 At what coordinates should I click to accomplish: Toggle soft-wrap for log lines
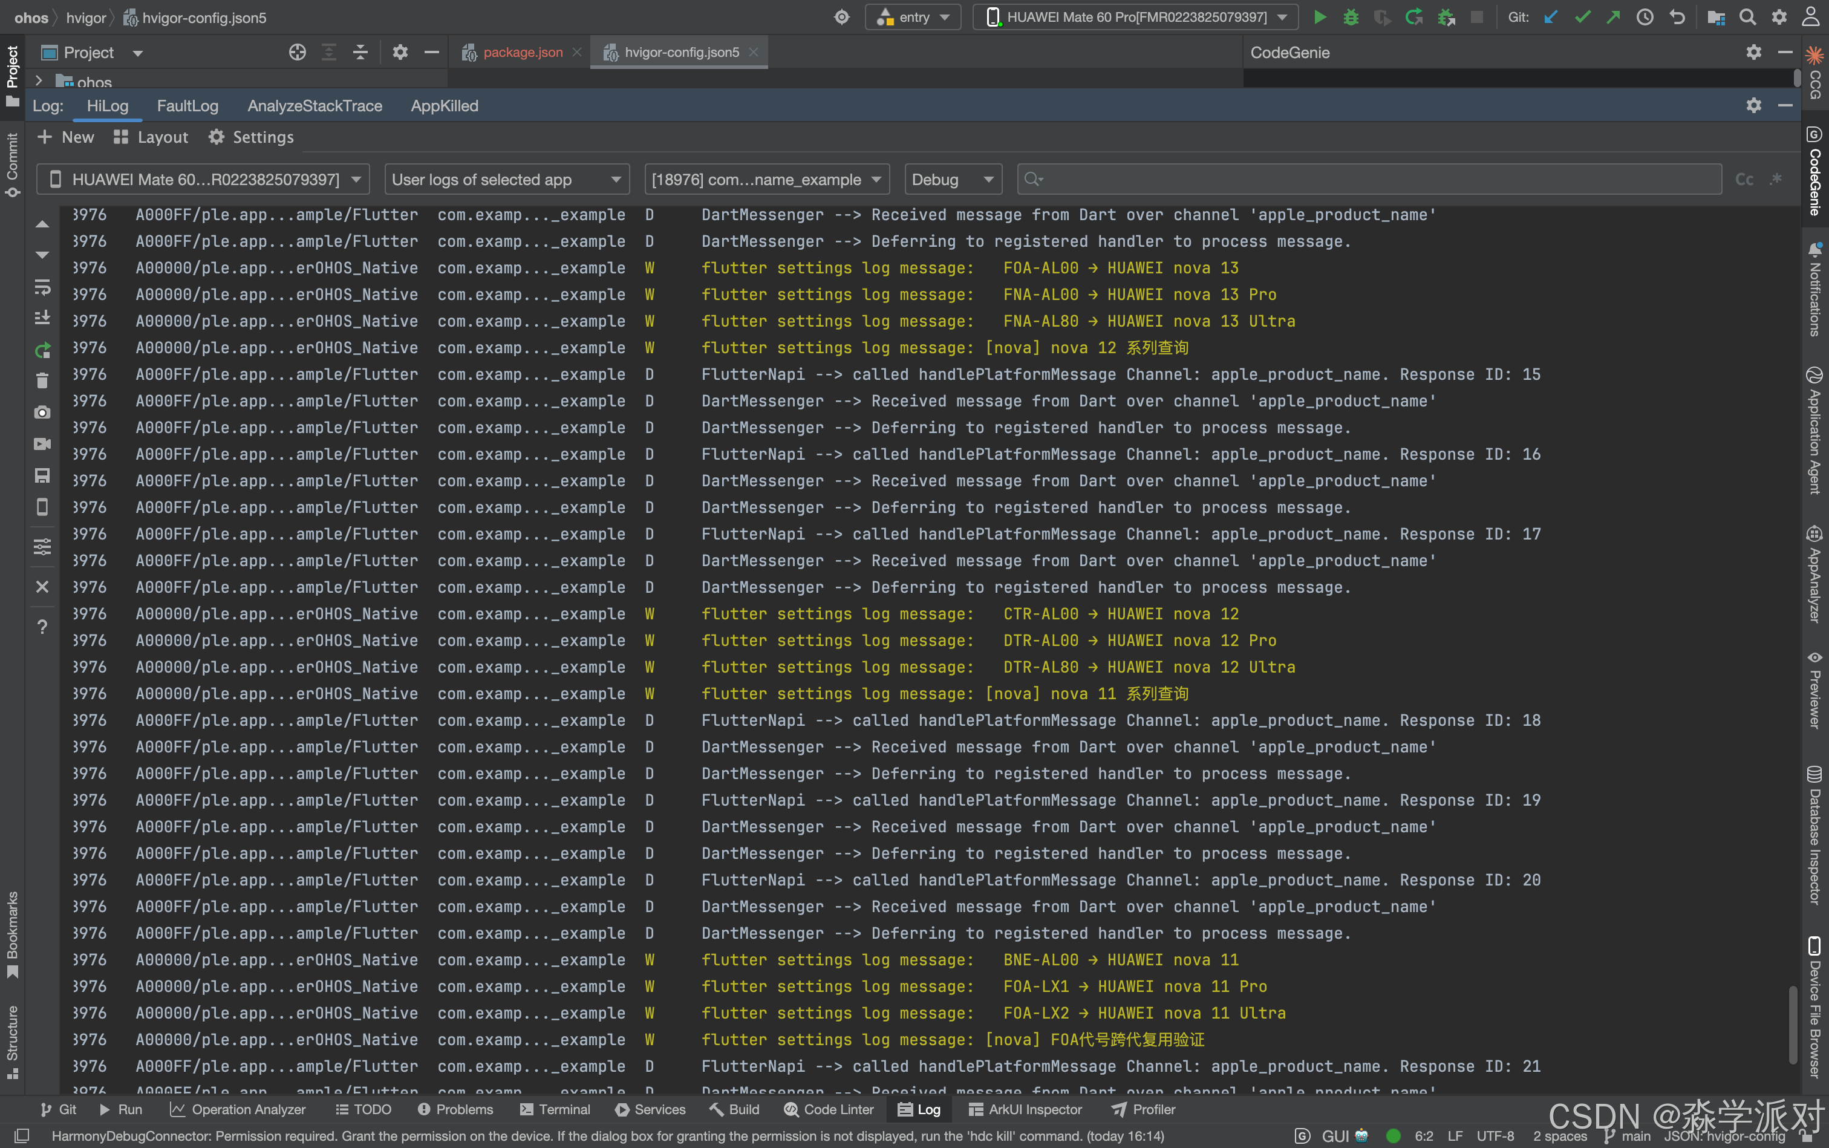pos(42,287)
